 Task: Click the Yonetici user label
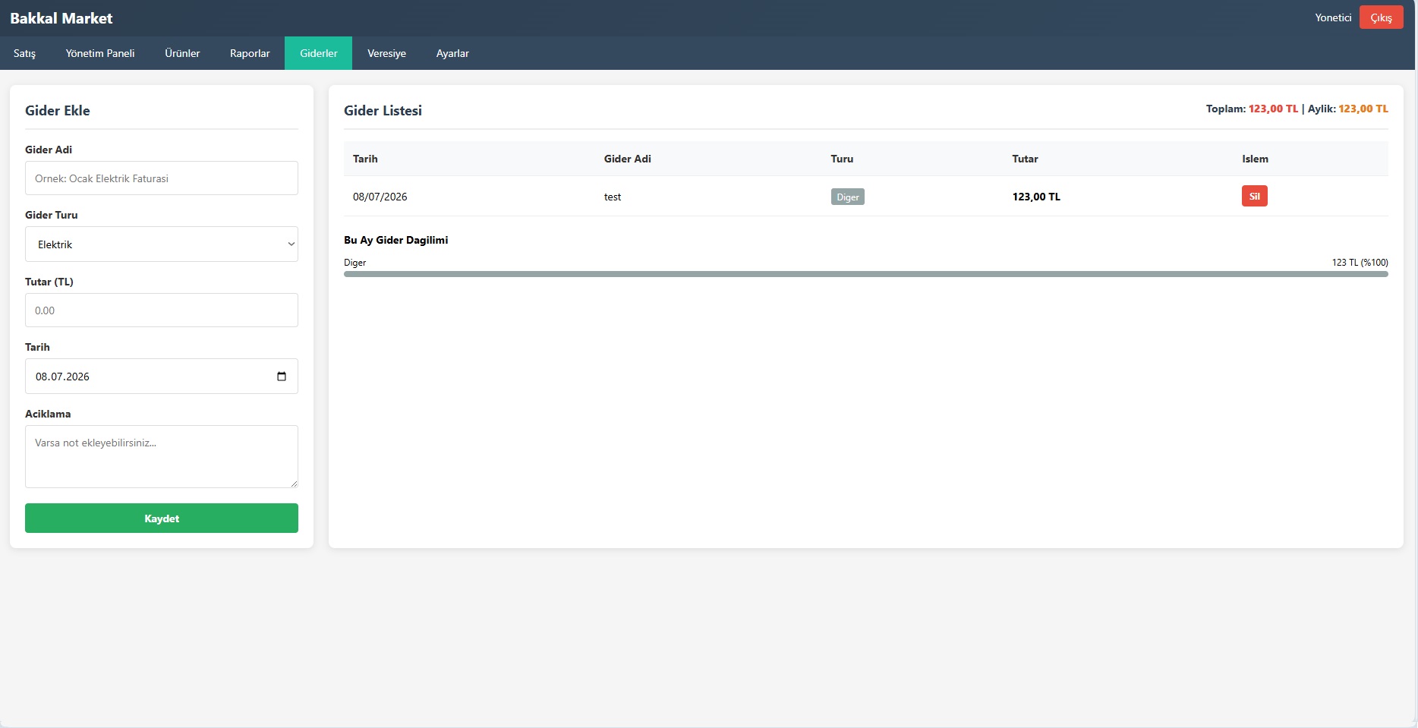(1333, 17)
